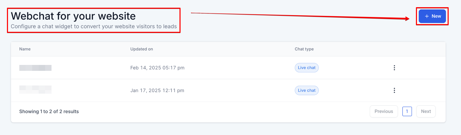
Task: Click Live chat badge in Feb 14 row
Action: pos(306,68)
